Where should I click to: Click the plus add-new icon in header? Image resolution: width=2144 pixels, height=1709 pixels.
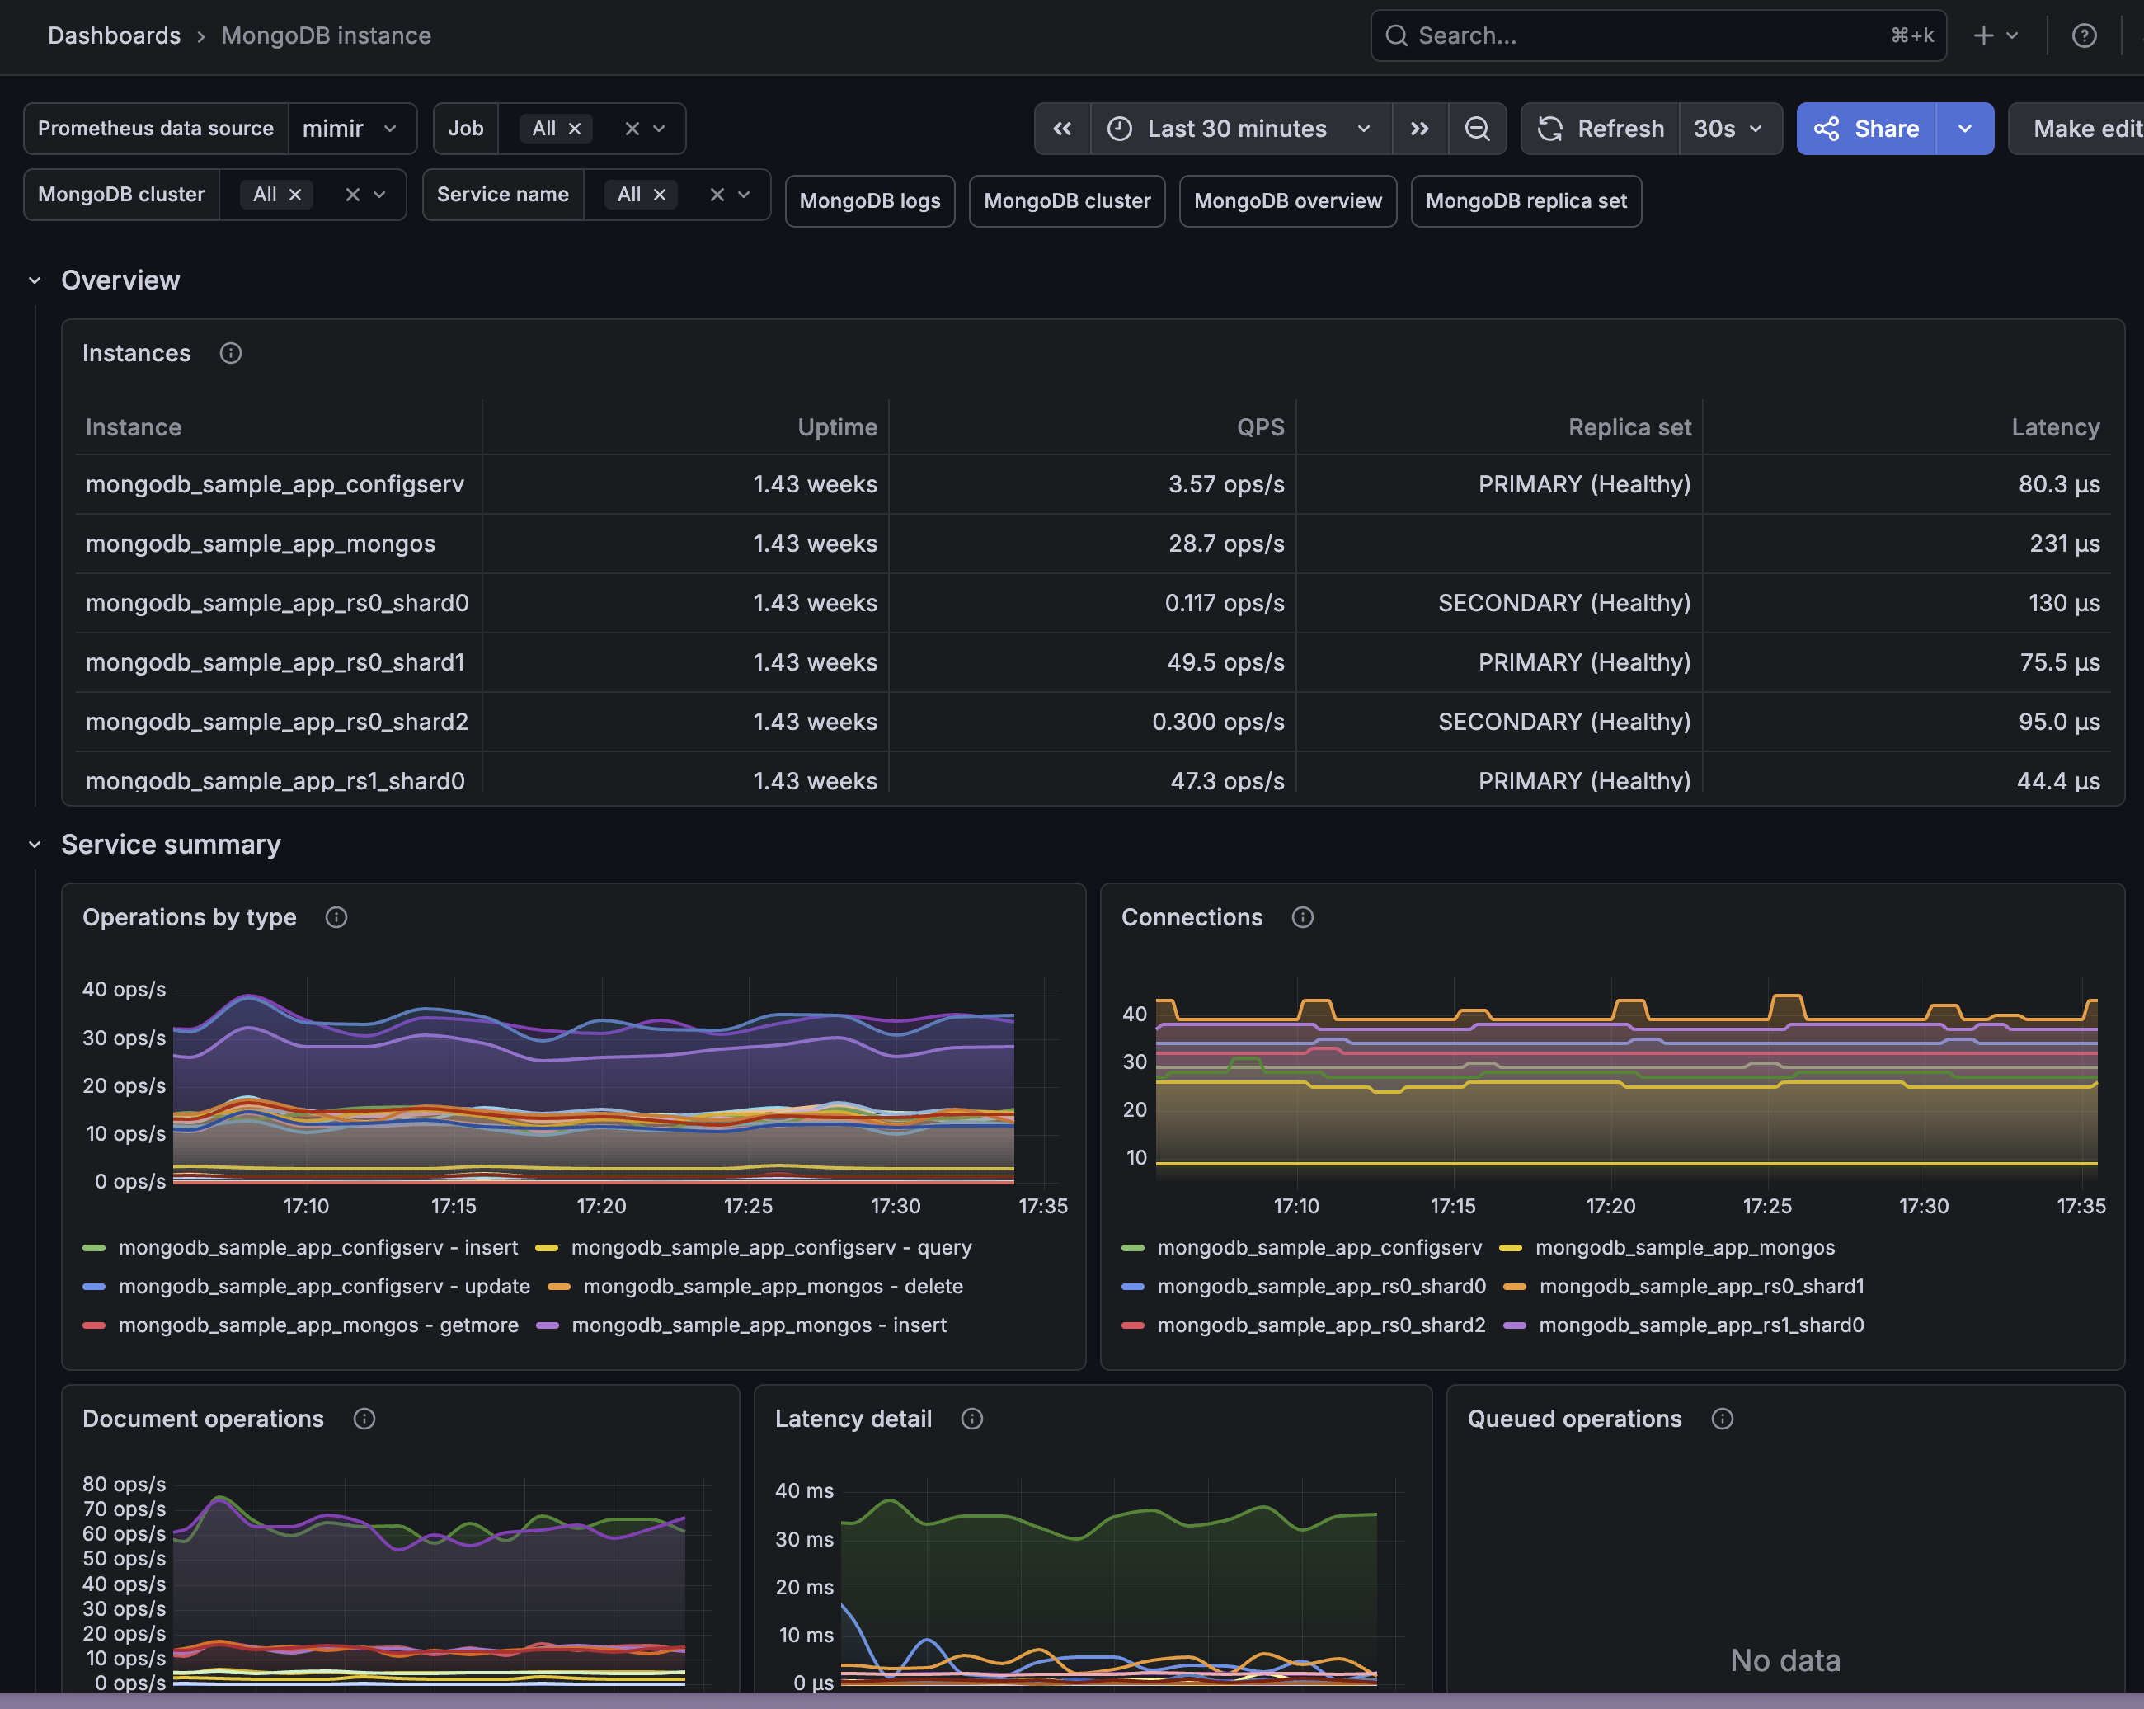[1984, 35]
